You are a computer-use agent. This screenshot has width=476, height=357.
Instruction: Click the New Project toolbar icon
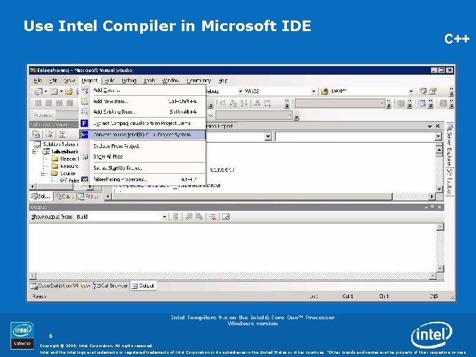38,91
